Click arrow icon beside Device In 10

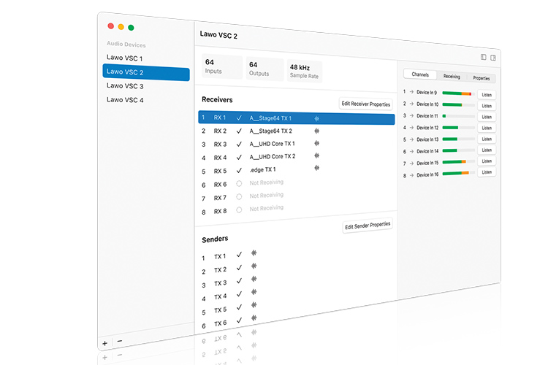tap(411, 104)
